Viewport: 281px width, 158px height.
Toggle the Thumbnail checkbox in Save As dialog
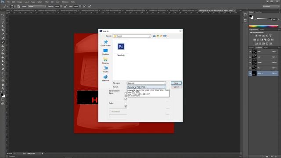[110, 111]
